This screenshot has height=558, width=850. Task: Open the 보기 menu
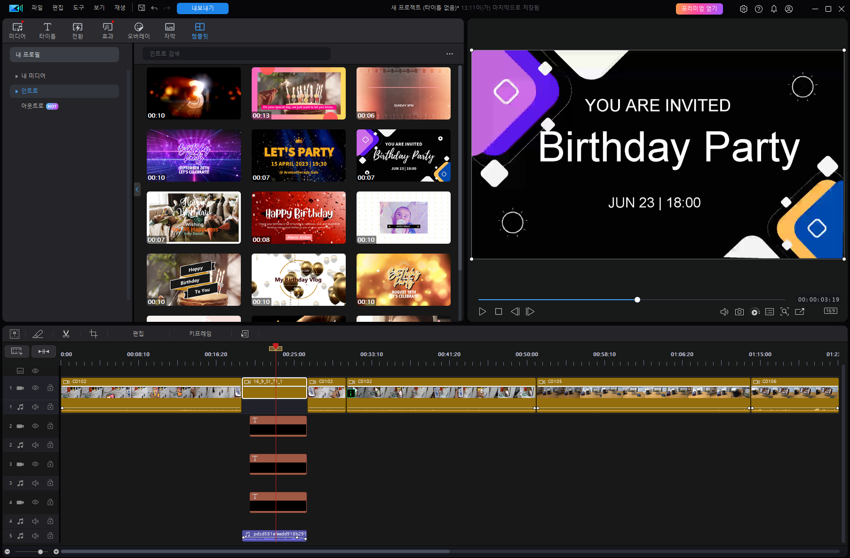pyautogui.click(x=99, y=8)
